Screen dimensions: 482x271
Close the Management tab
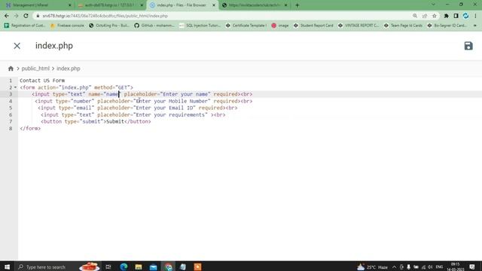point(70,5)
